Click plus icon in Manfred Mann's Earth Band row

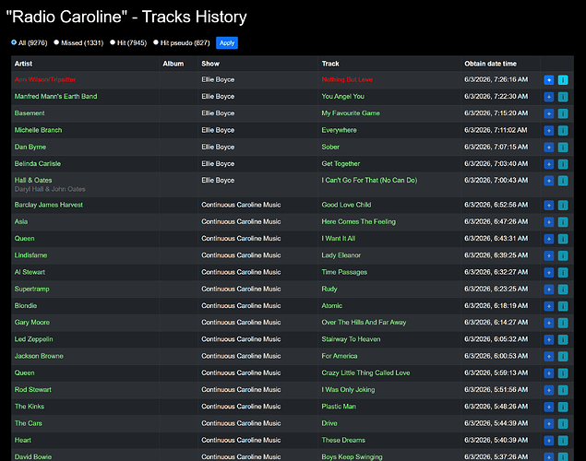[x=549, y=97]
